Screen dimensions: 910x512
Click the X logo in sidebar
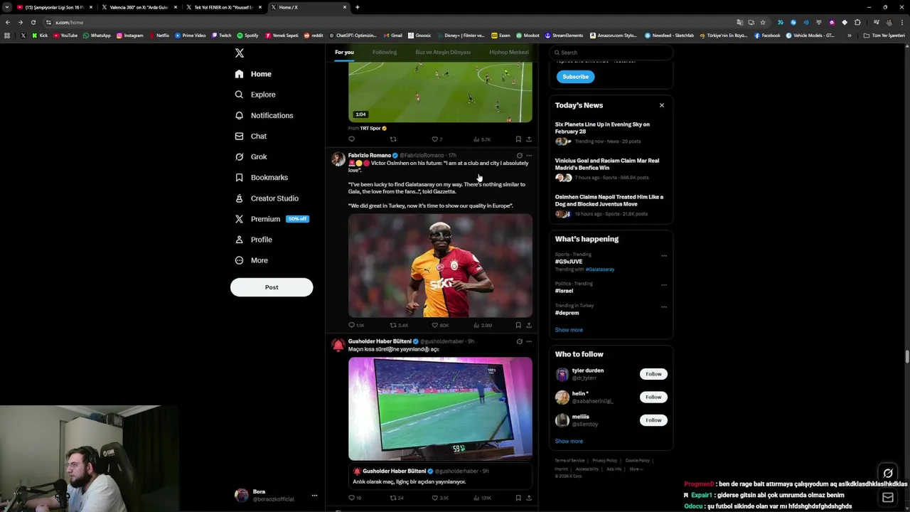click(240, 53)
